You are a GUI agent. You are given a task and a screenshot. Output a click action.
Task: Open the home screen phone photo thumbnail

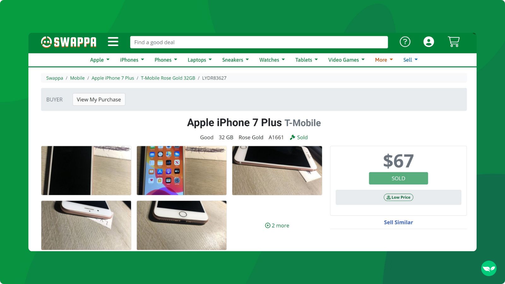pyautogui.click(x=181, y=170)
